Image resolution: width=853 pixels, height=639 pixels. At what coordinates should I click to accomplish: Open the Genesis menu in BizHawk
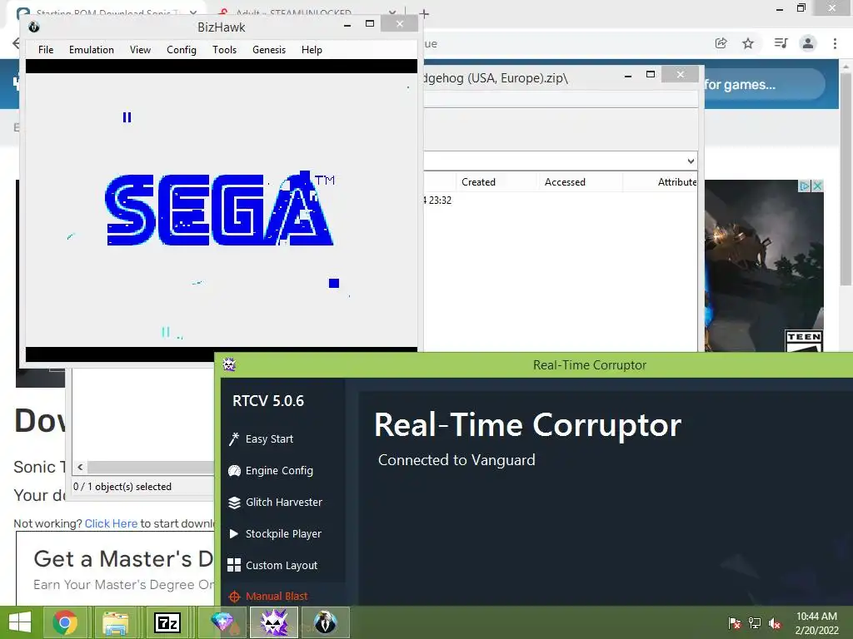[x=269, y=49]
